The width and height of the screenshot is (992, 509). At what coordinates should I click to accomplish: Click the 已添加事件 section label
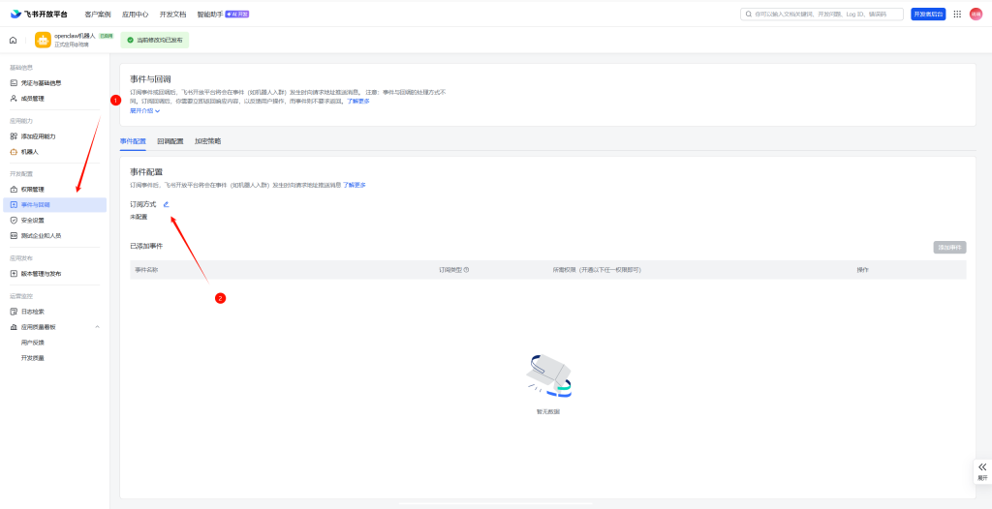[146, 246]
